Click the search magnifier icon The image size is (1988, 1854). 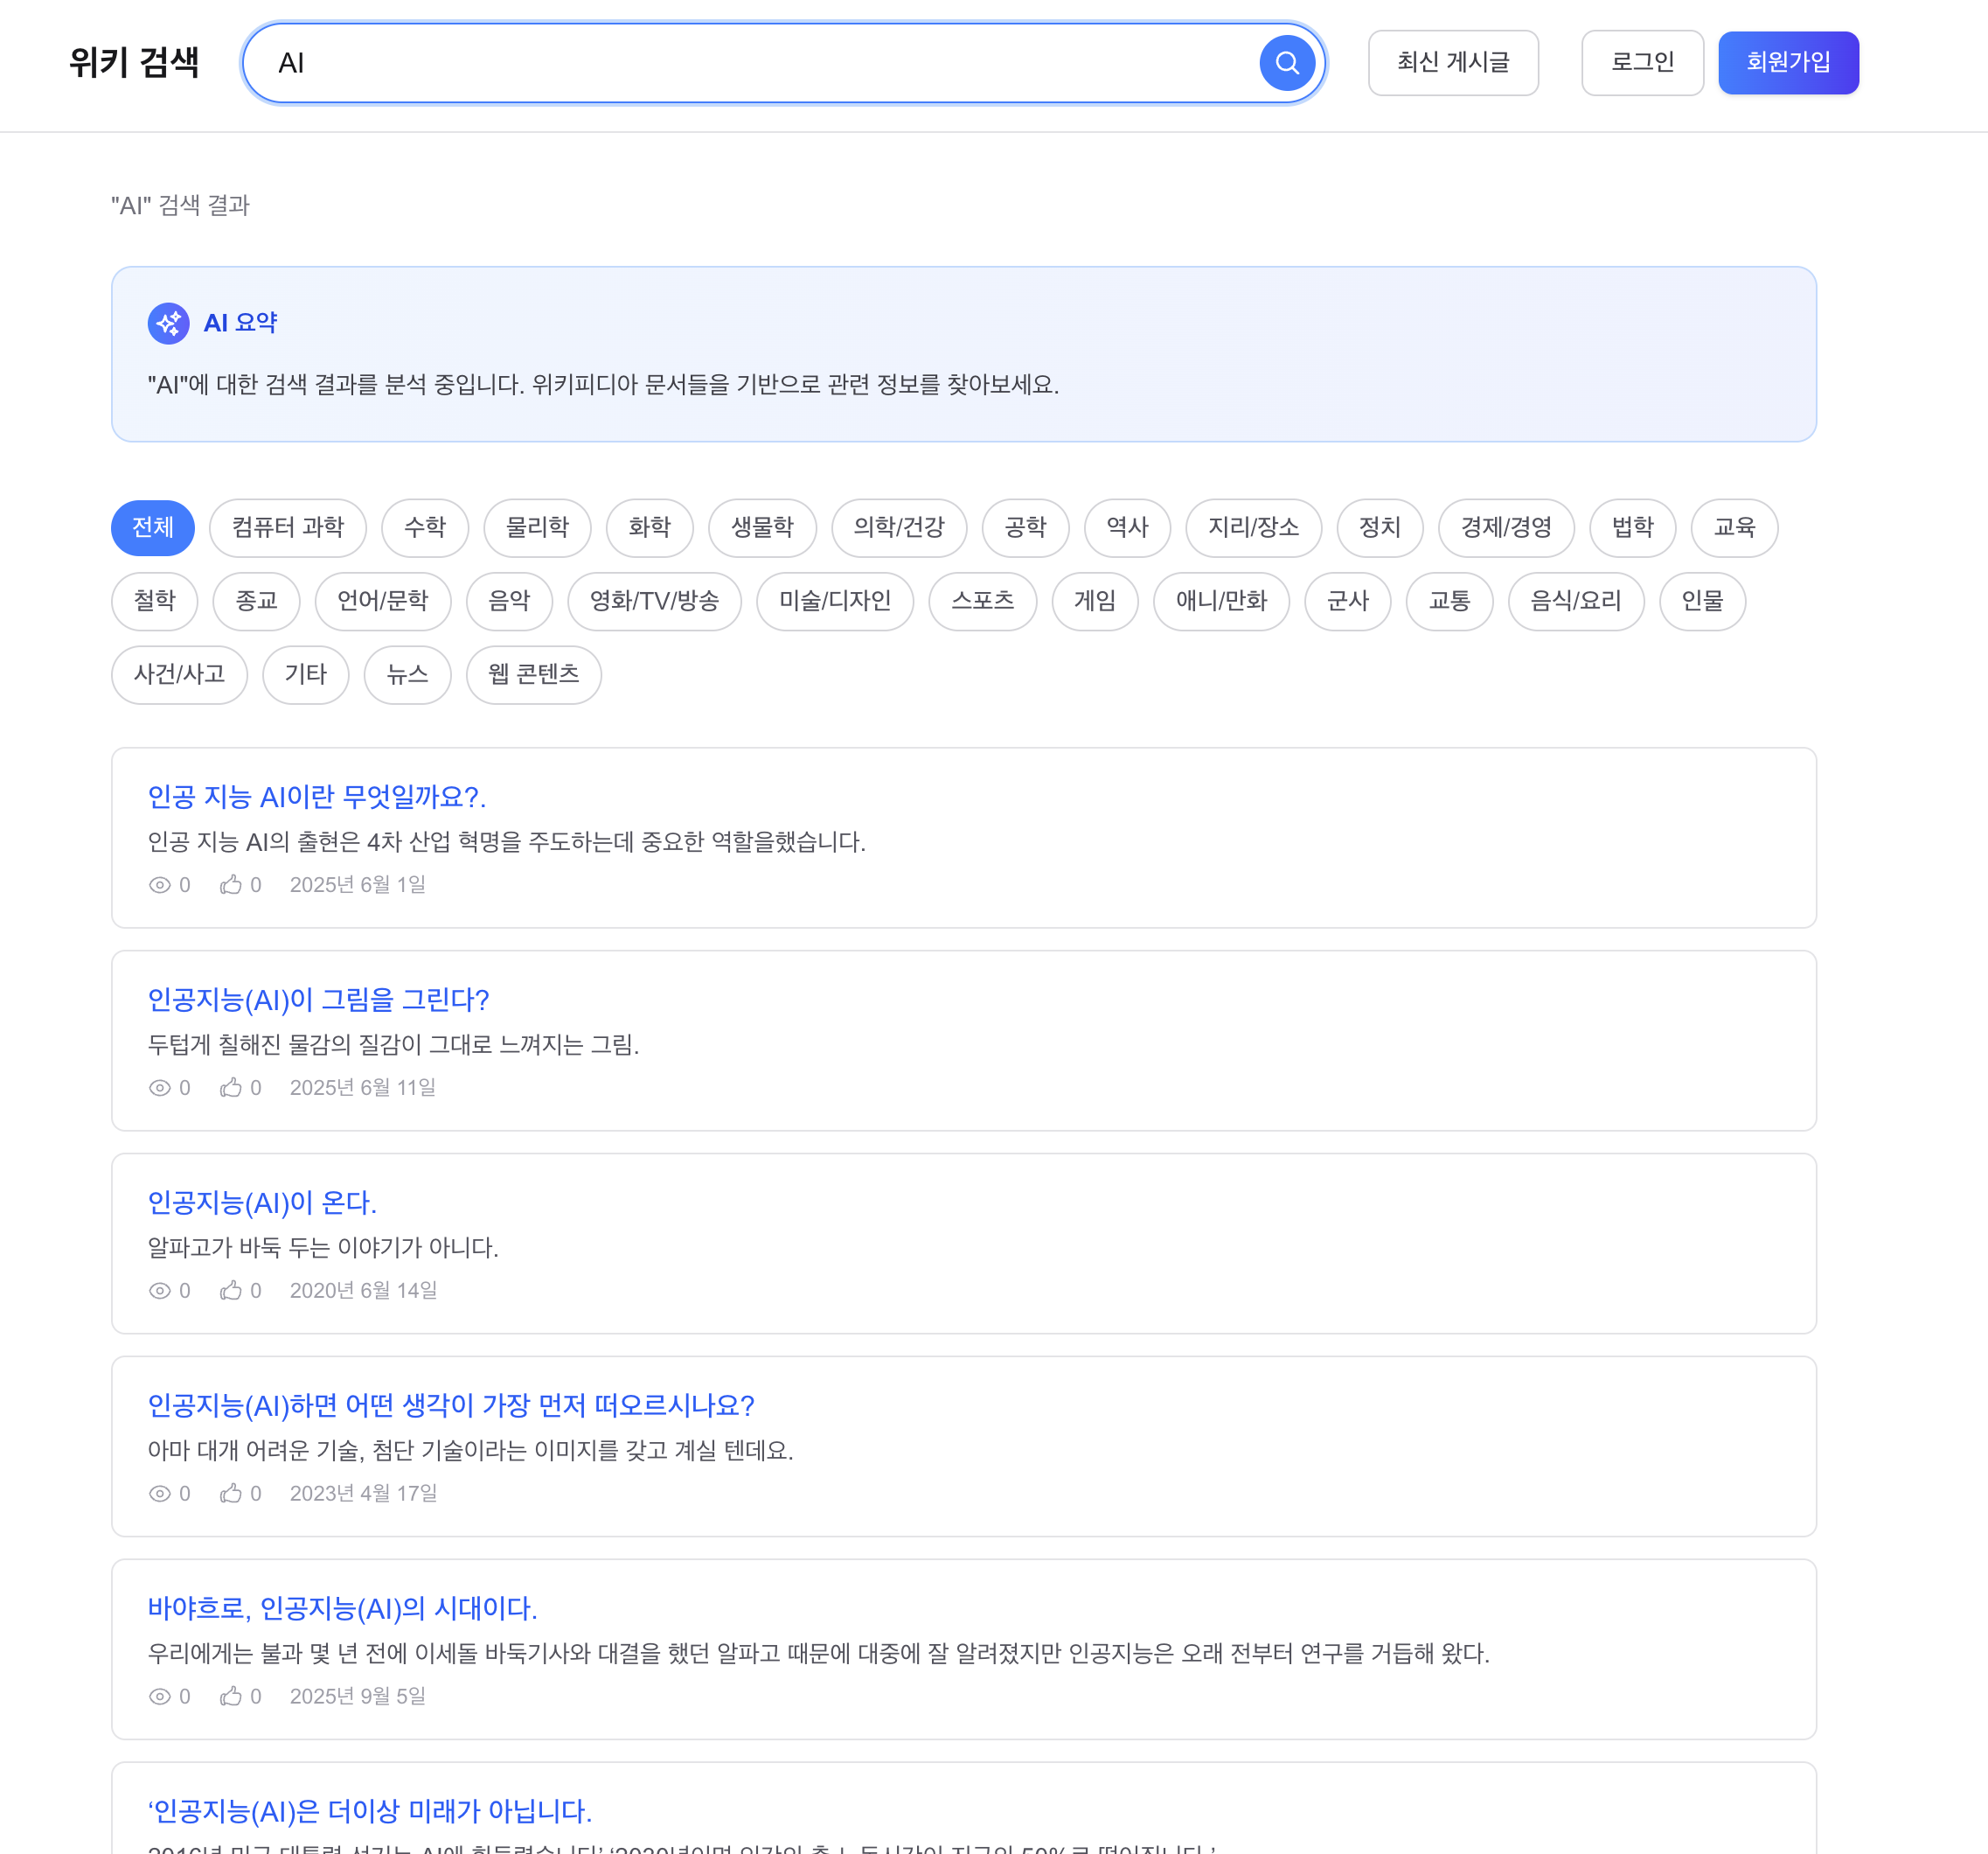point(1288,62)
